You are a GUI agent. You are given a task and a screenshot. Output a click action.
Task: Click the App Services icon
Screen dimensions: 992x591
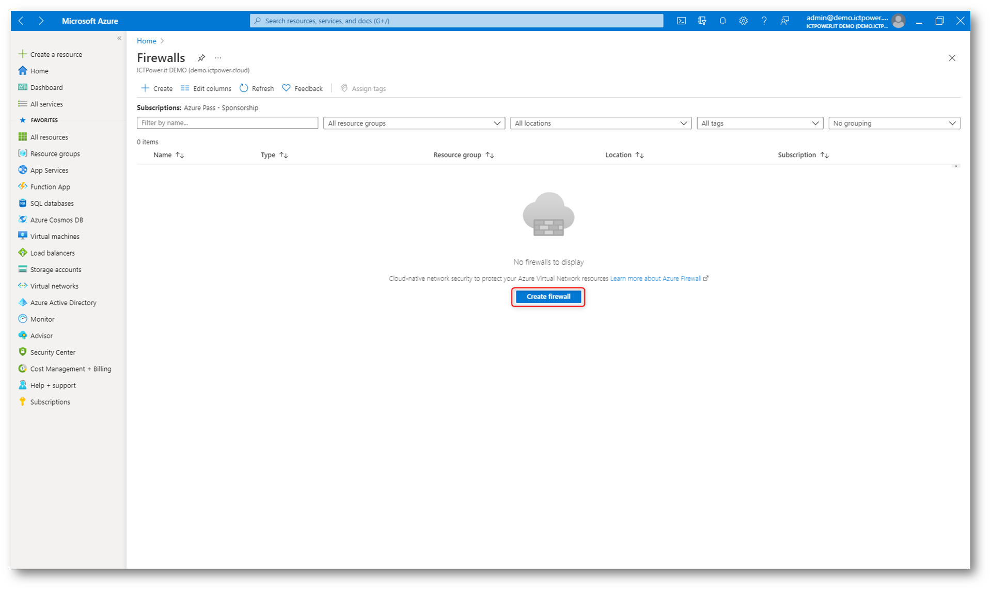point(22,170)
